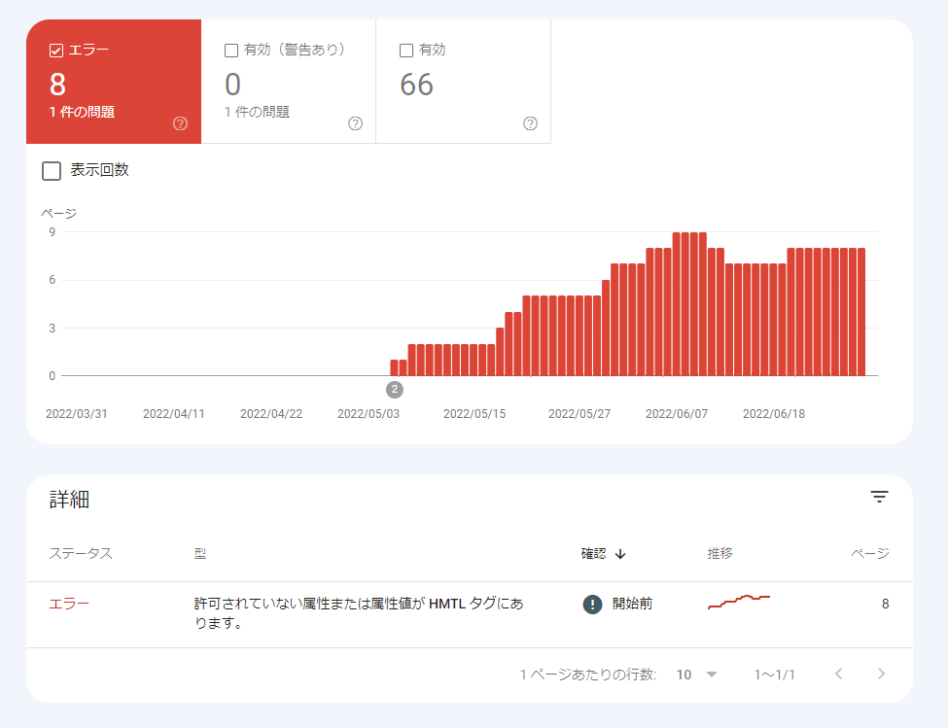Open the filter icon in 詳細 section
The height and width of the screenshot is (728, 948).
coord(879,498)
